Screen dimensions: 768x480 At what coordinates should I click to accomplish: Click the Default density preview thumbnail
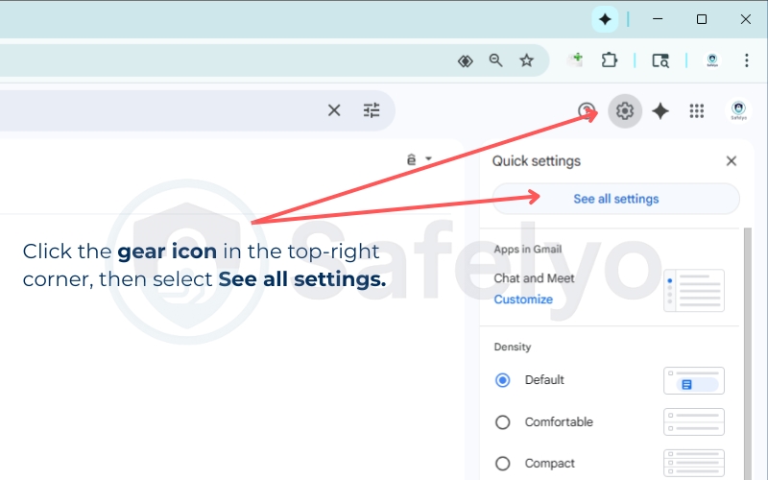pyautogui.click(x=693, y=381)
